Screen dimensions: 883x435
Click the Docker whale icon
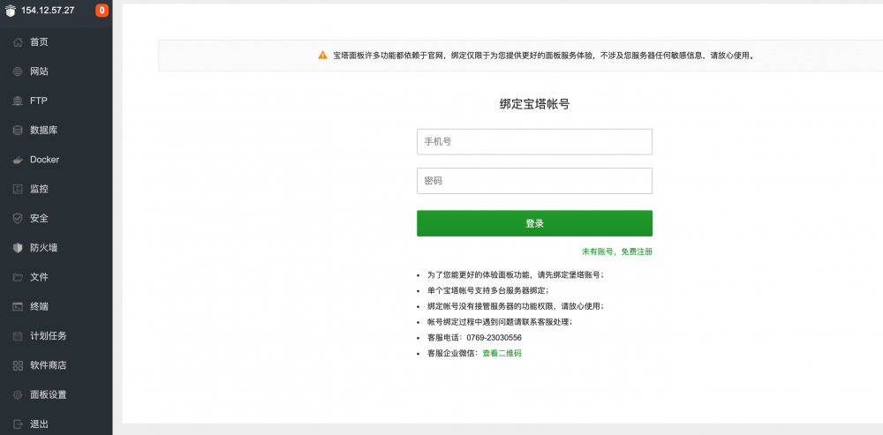tap(18, 160)
